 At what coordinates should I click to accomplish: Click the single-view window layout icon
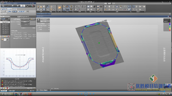tap(88, 6)
